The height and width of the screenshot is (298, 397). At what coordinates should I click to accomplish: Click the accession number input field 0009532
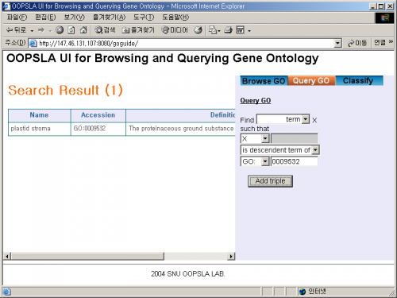pyautogui.click(x=295, y=161)
